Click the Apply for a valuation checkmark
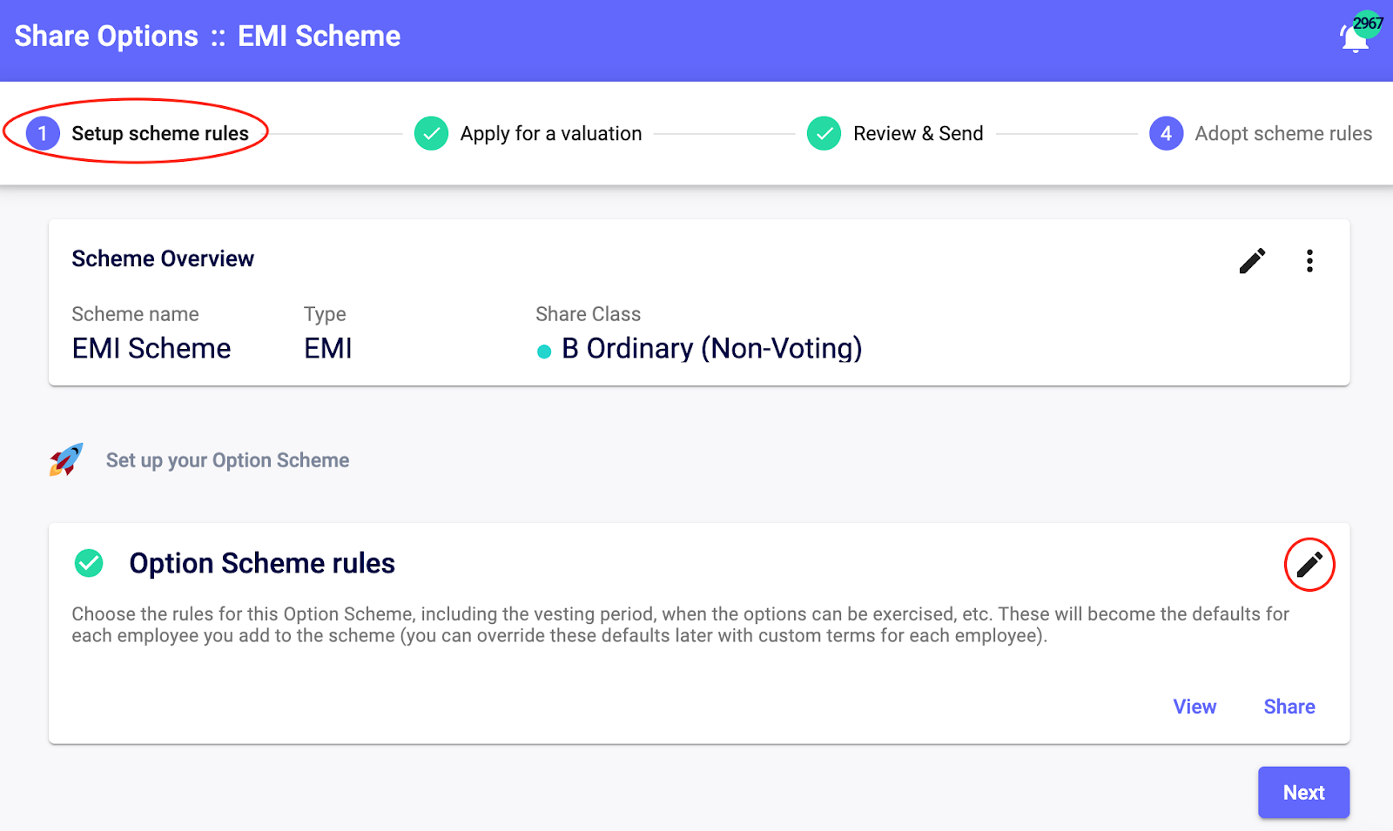Image resolution: width=1393 pixels, height=831 pixels. 431,133
